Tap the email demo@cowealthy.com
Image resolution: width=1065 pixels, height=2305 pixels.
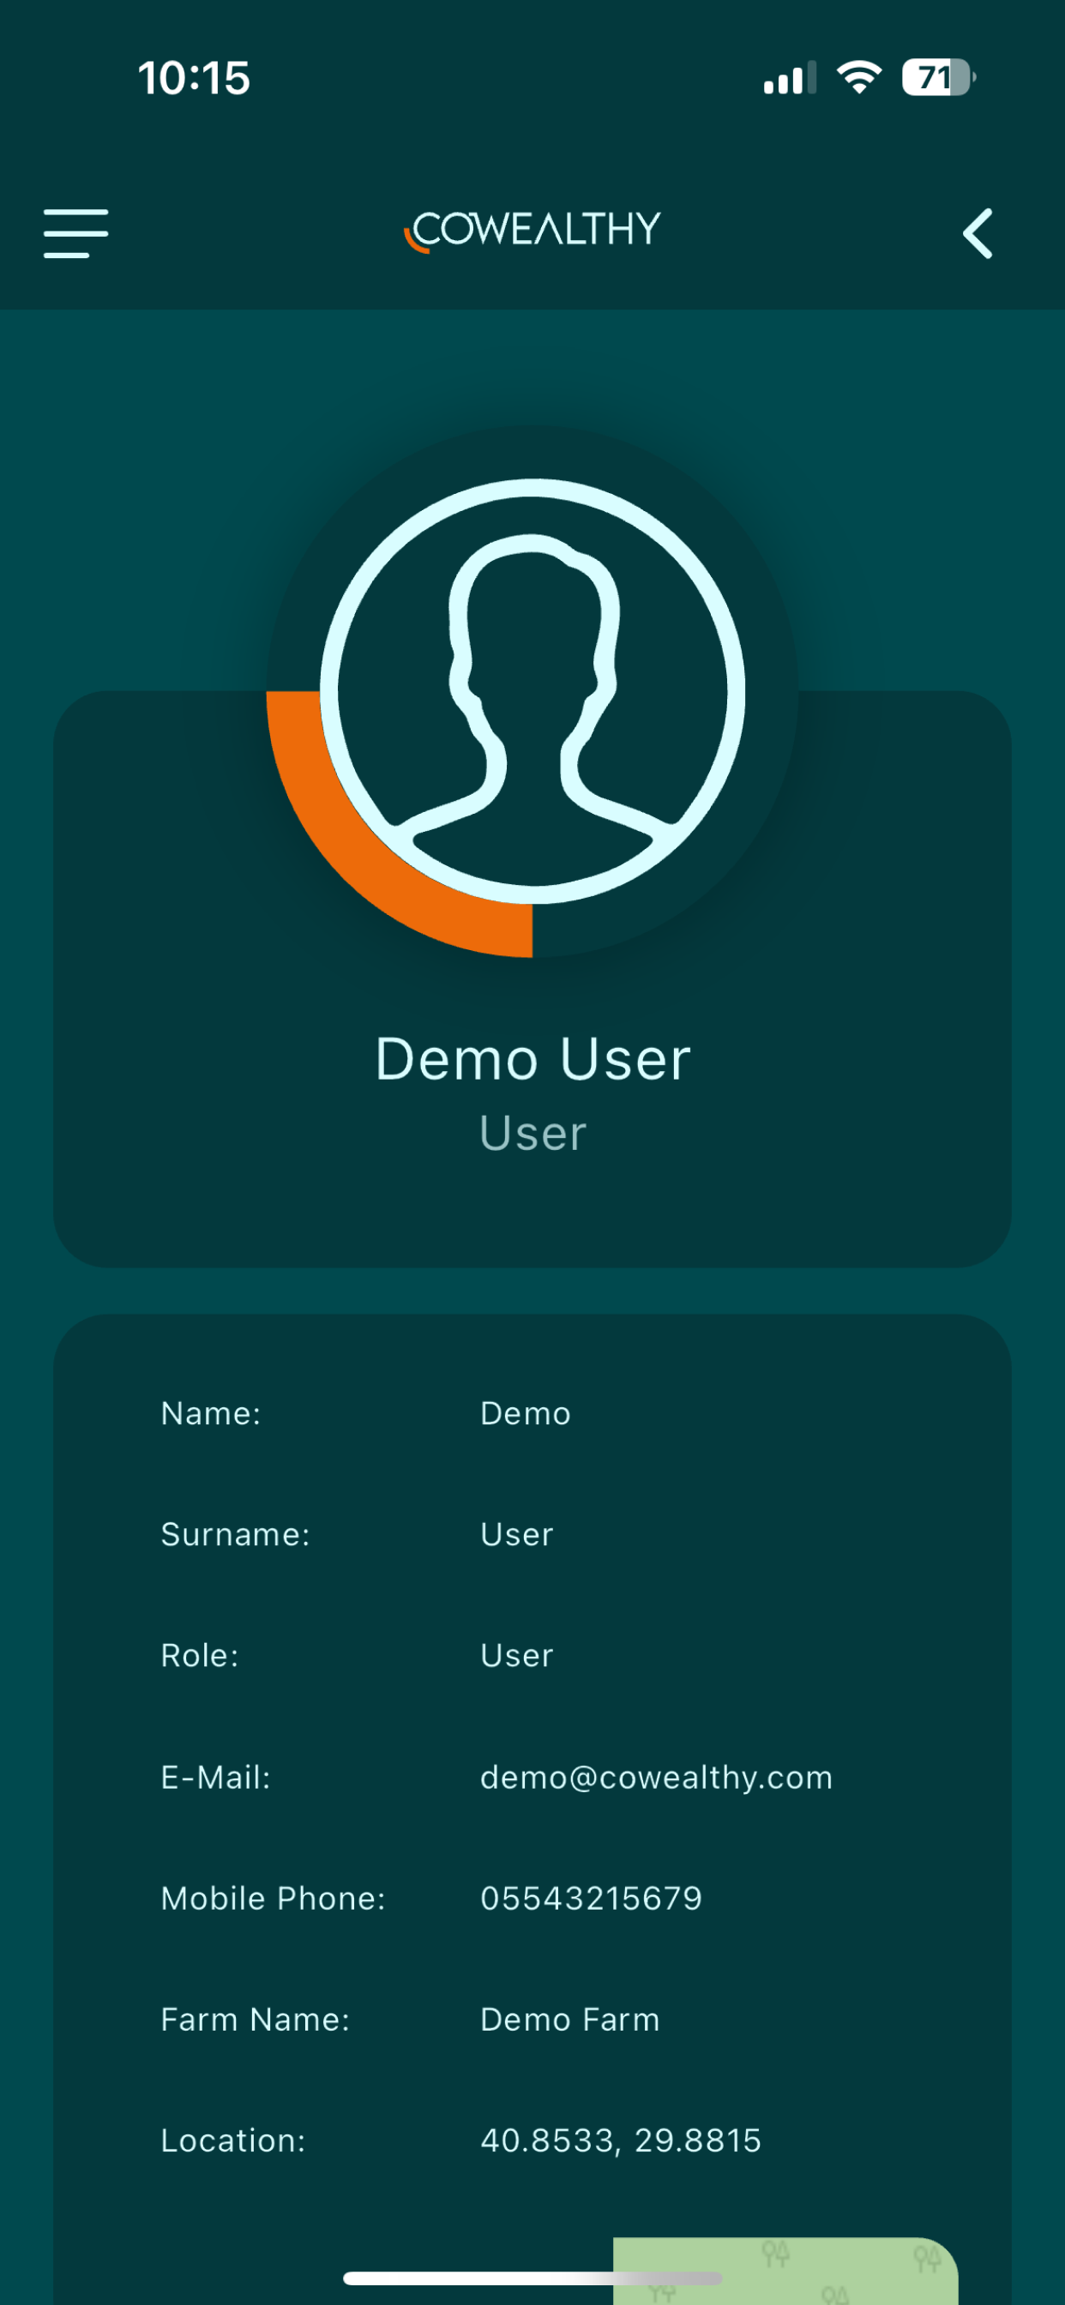657,1777
